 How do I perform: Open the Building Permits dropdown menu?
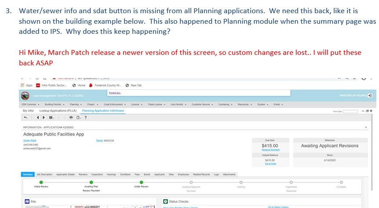55,104
